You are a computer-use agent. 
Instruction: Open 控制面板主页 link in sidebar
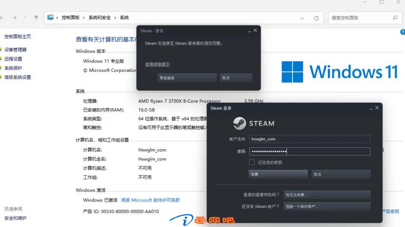(x=18, y=37)
